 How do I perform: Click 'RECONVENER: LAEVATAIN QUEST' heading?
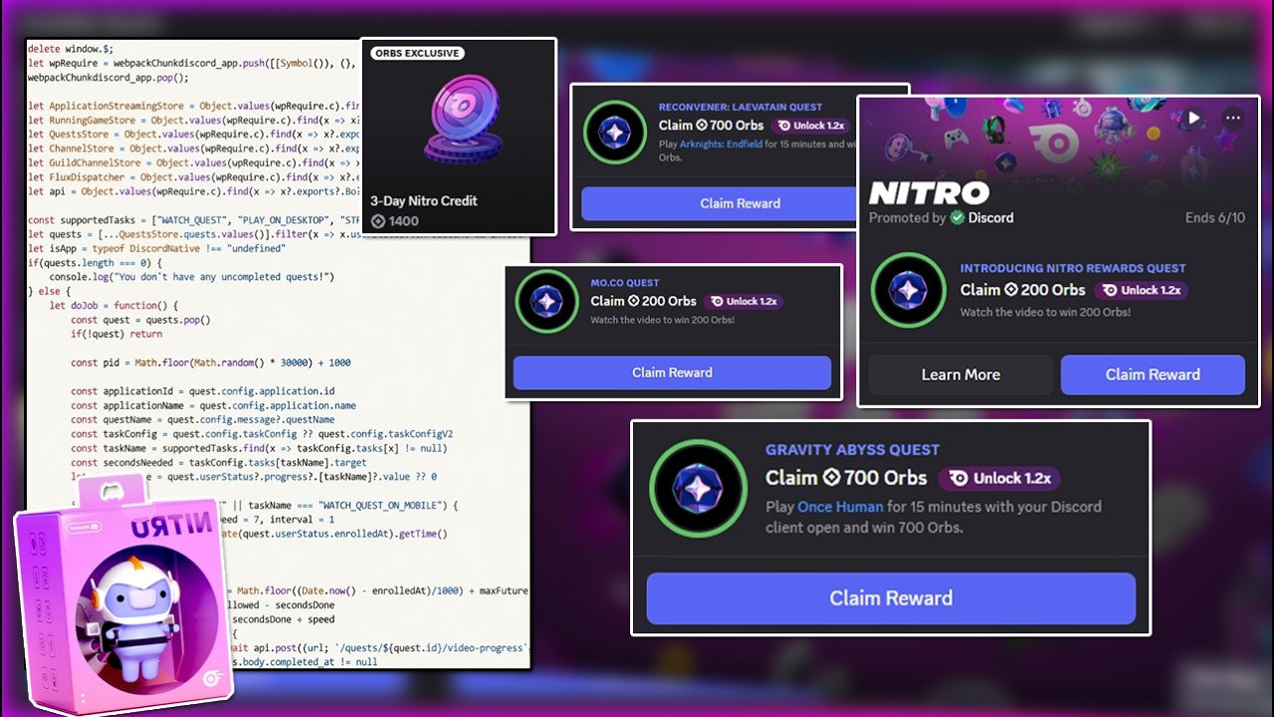(741, 107)
